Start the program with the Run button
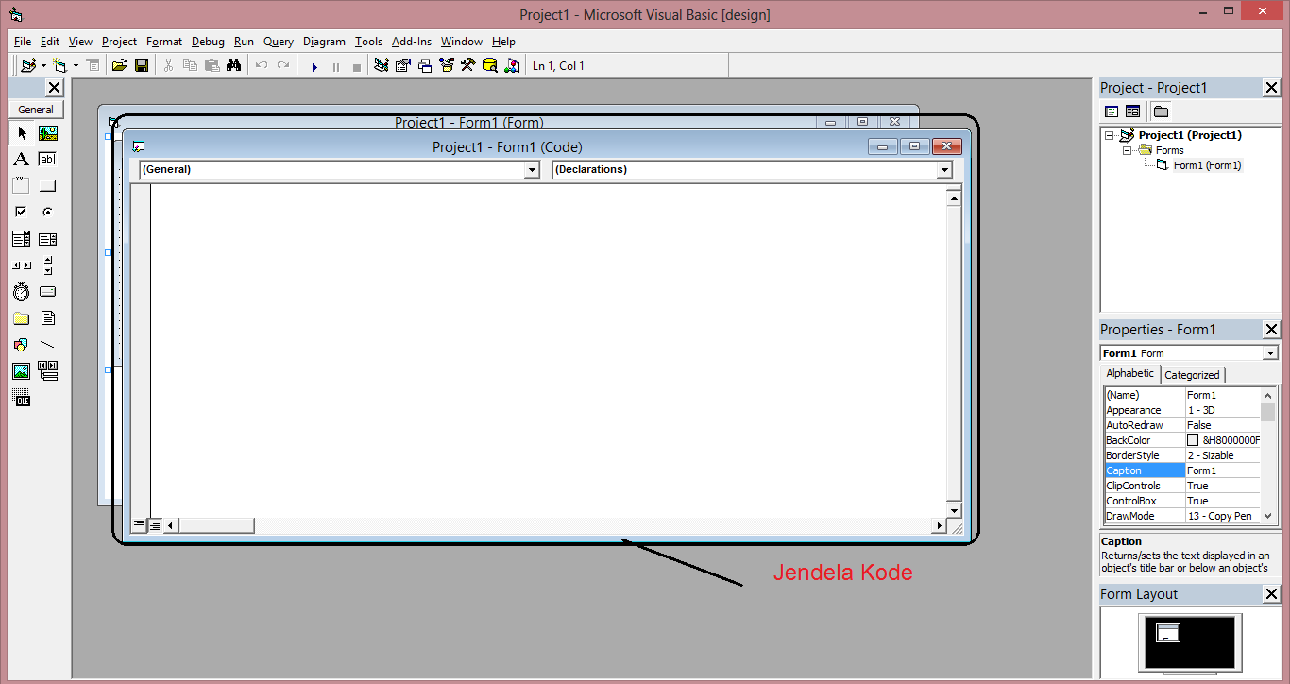Image resolution: width=1290 pixels, height=684 pixels. click(x=314, y=64)
